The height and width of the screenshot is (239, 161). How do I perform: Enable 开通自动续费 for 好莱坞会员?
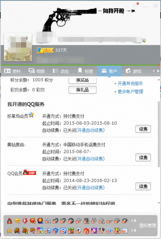coord(90,130)
